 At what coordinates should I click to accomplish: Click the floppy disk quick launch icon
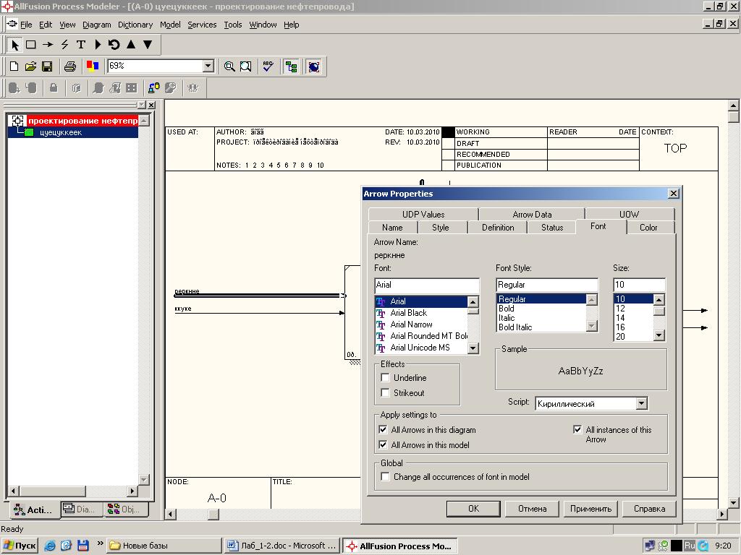pos(83,546)
